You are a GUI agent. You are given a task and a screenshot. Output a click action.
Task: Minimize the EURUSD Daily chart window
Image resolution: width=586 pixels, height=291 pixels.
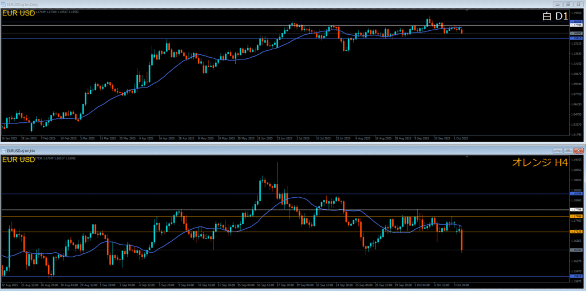point(558,4)
